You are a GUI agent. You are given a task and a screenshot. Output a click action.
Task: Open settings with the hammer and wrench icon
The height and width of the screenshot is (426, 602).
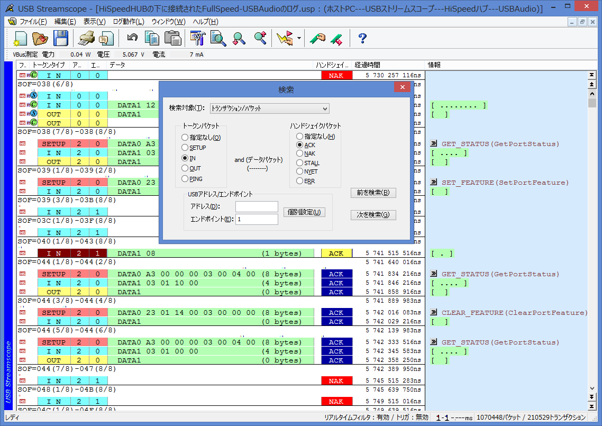(x=198, y=39)
